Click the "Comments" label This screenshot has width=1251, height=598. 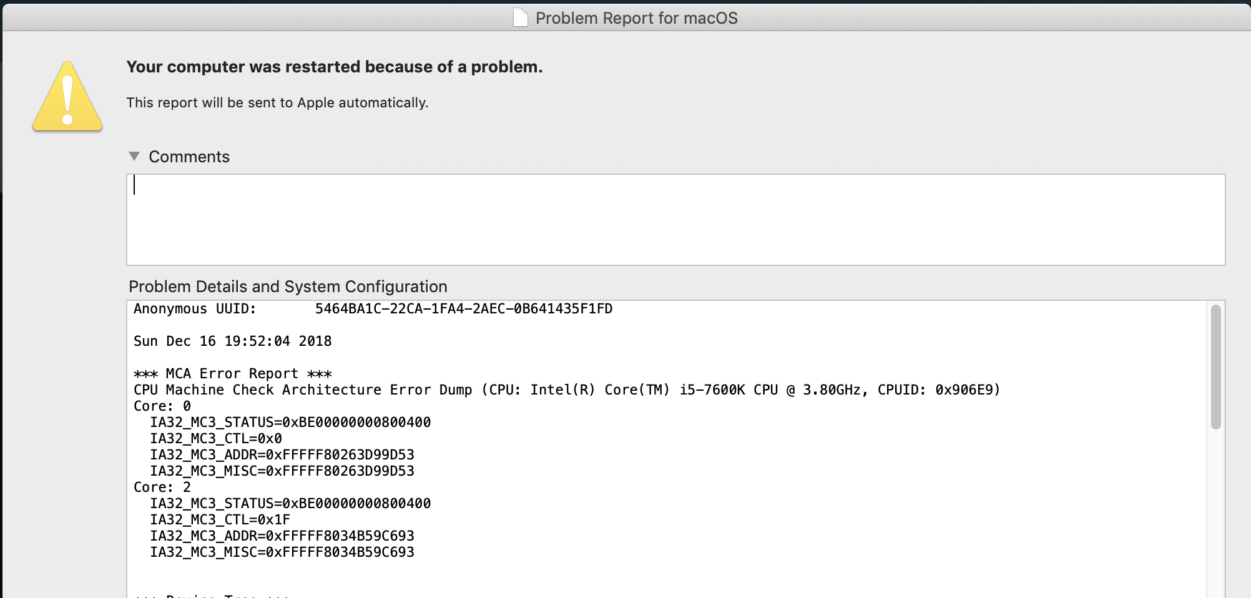point(189,157)
